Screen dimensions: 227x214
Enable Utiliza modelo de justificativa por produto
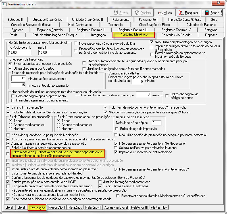(x=8, y=154)
